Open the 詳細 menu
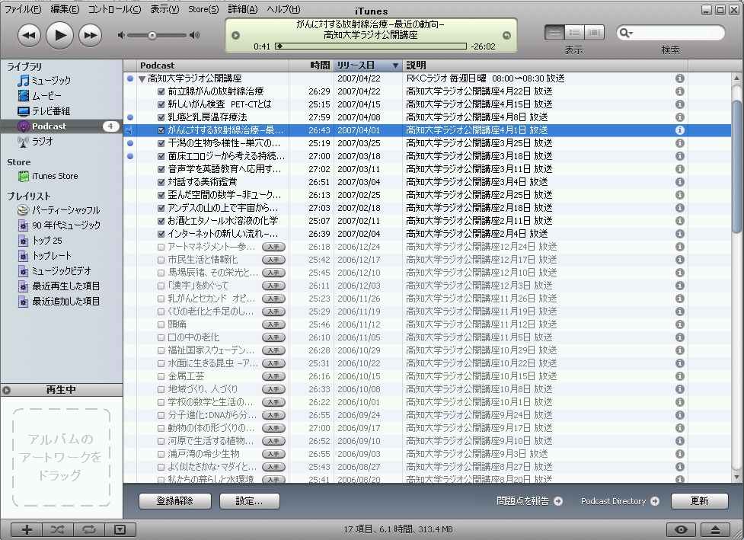 coord(242,9)
